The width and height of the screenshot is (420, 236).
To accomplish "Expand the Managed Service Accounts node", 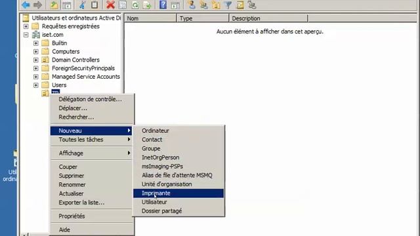I will click(x=36, y=77).
